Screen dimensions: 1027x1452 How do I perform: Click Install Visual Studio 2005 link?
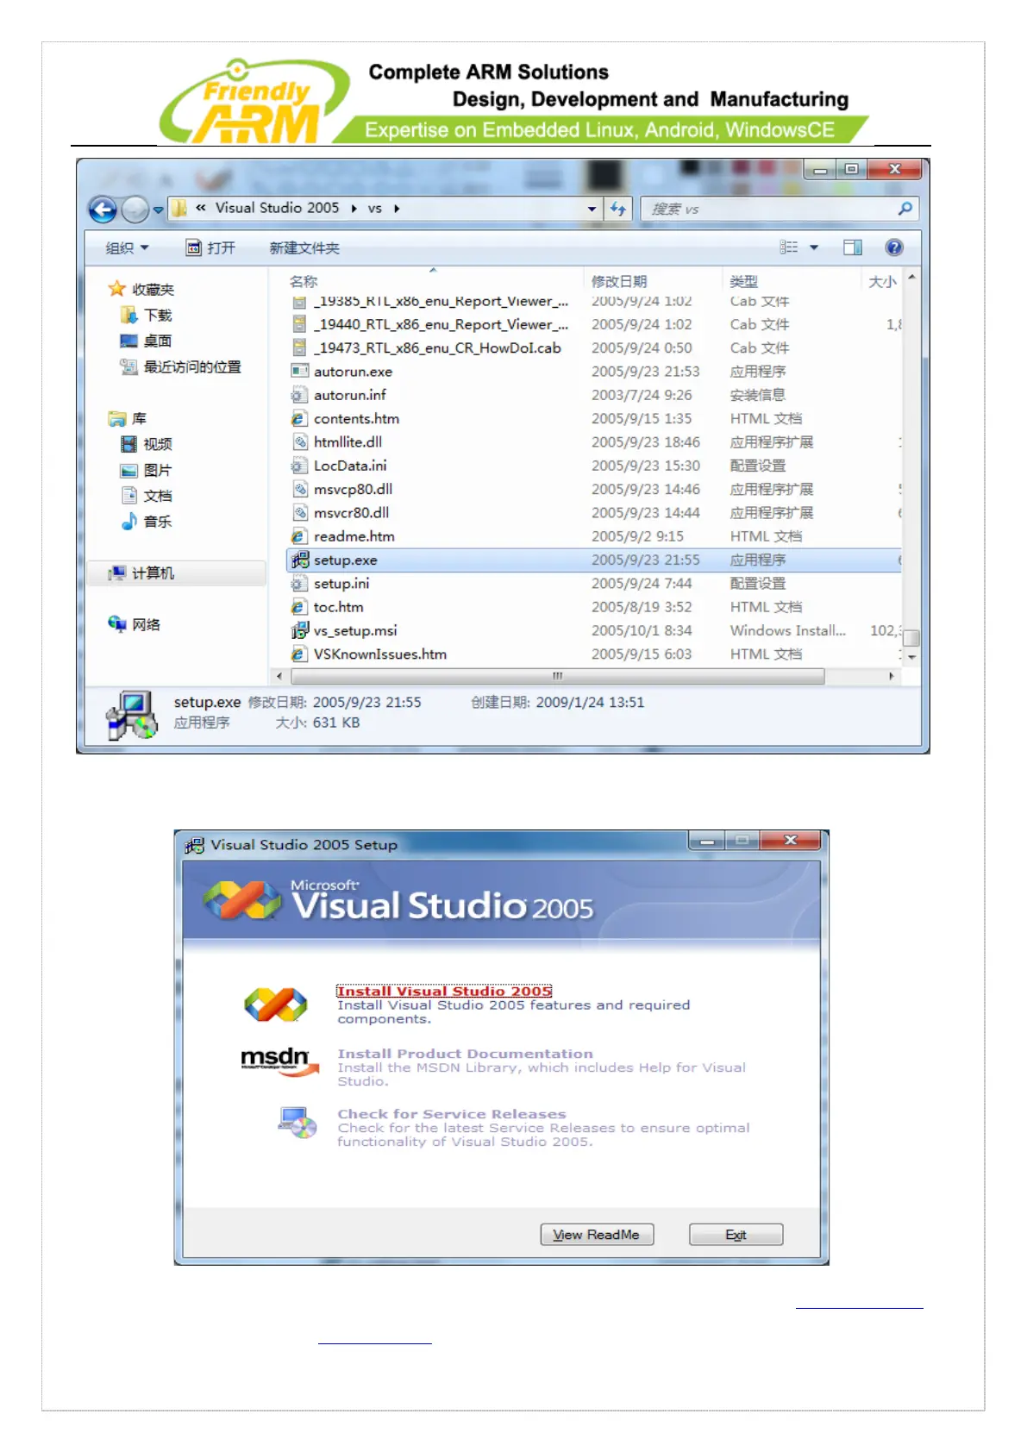point(444,991)
